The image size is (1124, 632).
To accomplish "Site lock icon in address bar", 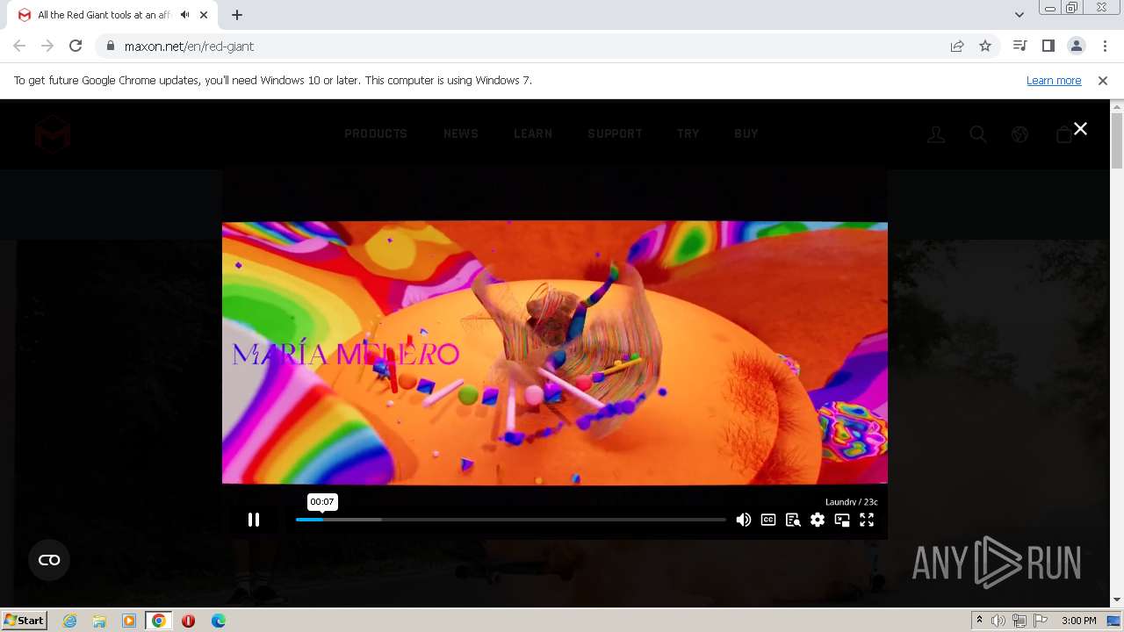I will click(x=110, y=46).
